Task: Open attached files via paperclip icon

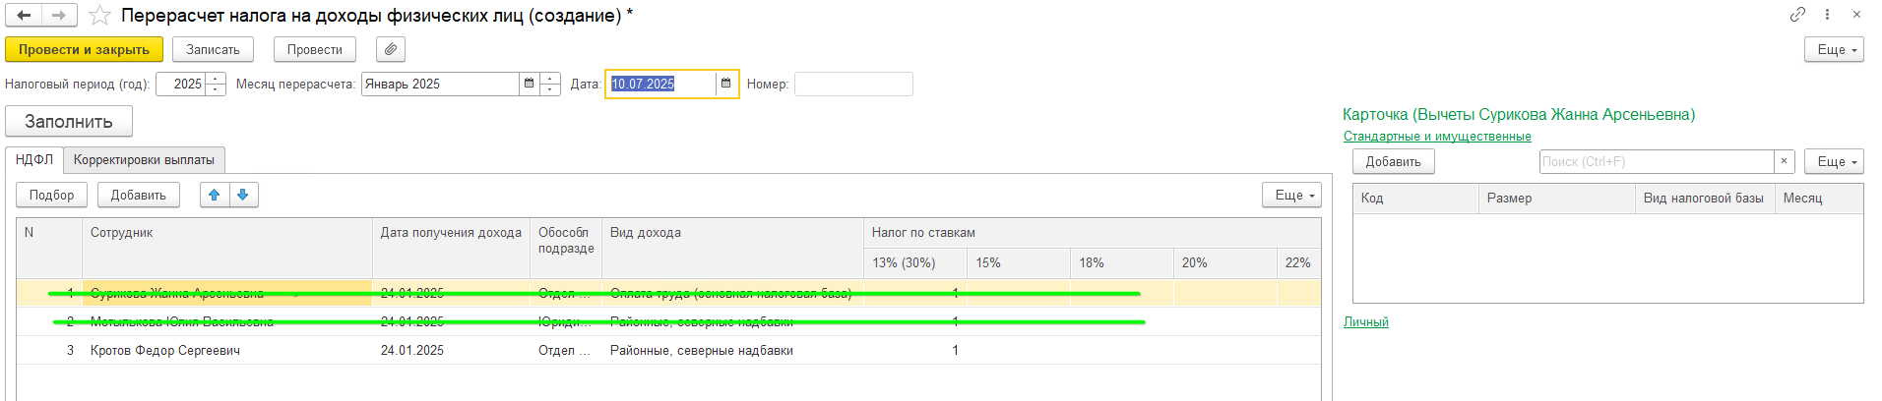Action: [x=391, y=49]
